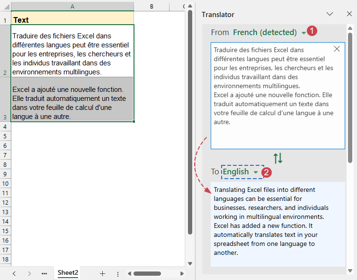Select column A header

pos(72,6)
